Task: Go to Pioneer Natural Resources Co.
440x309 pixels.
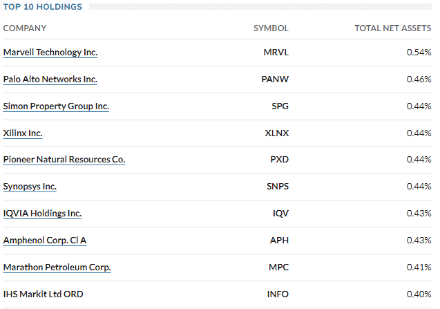Action: pyautogui.click(x=64, y=160)
